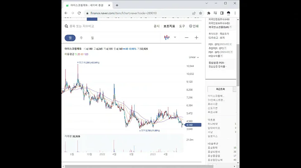
Task: Open the 보조지표 indicators menu
Action: (x=169, y=26)
